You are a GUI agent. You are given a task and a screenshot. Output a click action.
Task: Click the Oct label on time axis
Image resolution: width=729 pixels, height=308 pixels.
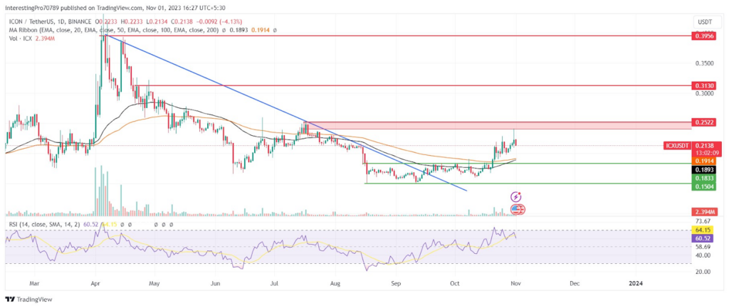coord(453,282)
